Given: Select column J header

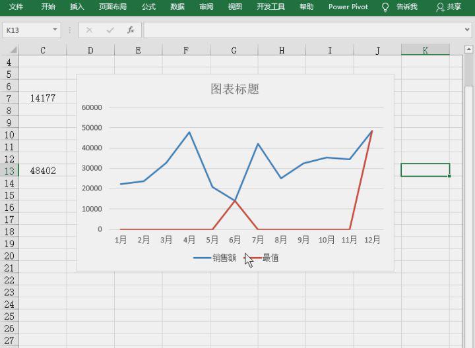Looking at the screenshot, I should coord(377,50).
